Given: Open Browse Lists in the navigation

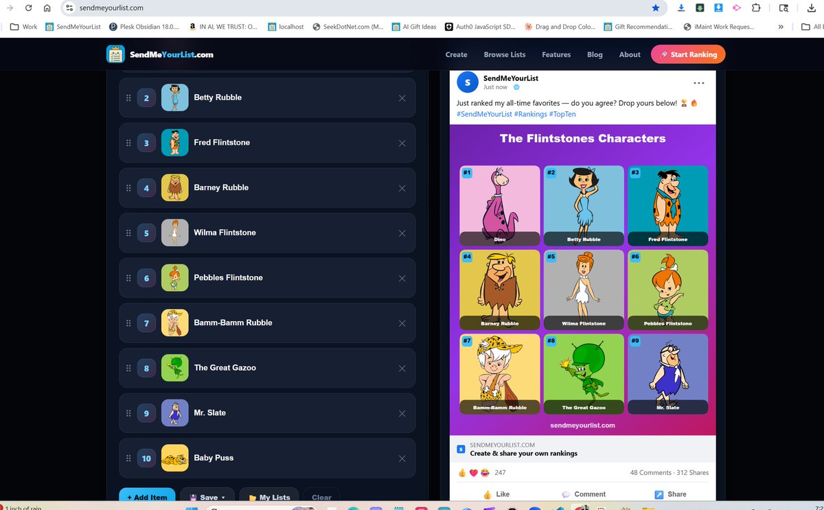Looking at the screenshot, I should pyautogui.click(x=505, y=55).
